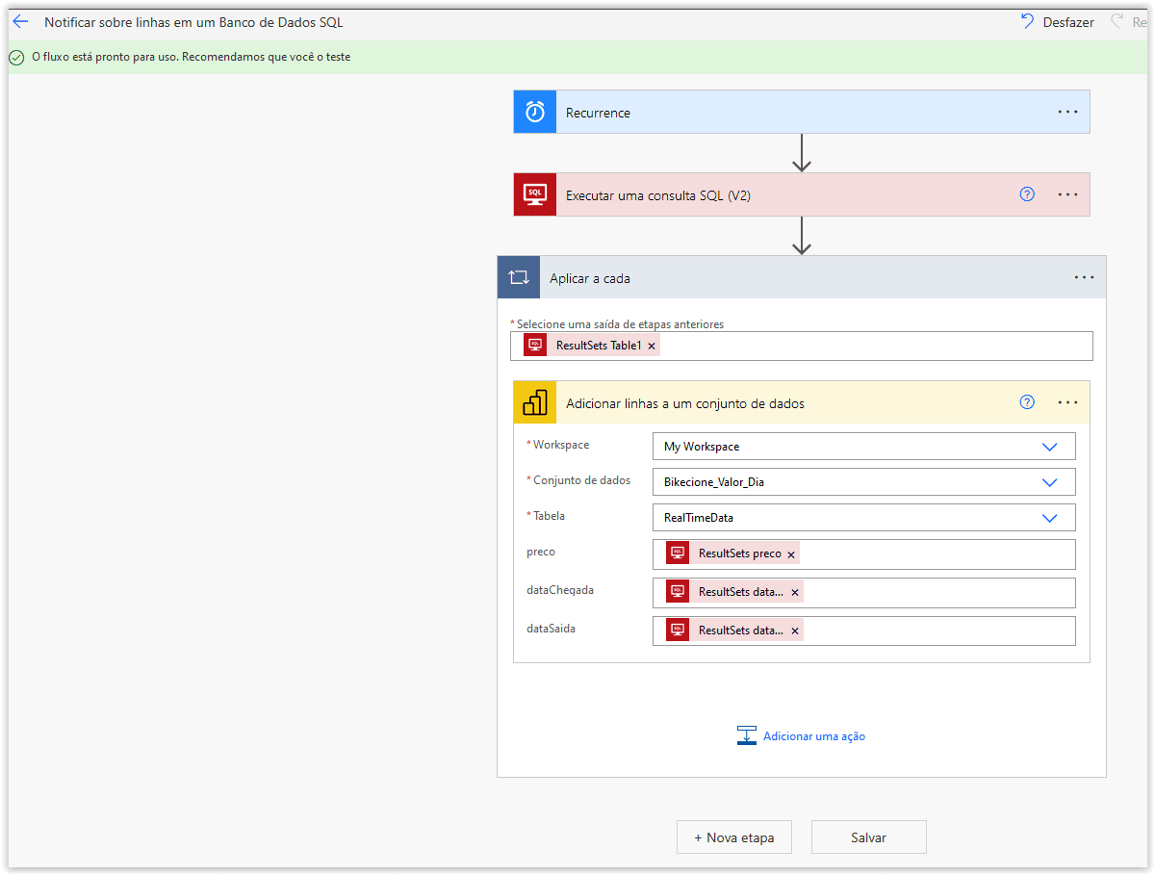Screen dimensions: 1155x875
Task: Click the SQL icon of Executar uma consulta
Action: tap(535, 194)
